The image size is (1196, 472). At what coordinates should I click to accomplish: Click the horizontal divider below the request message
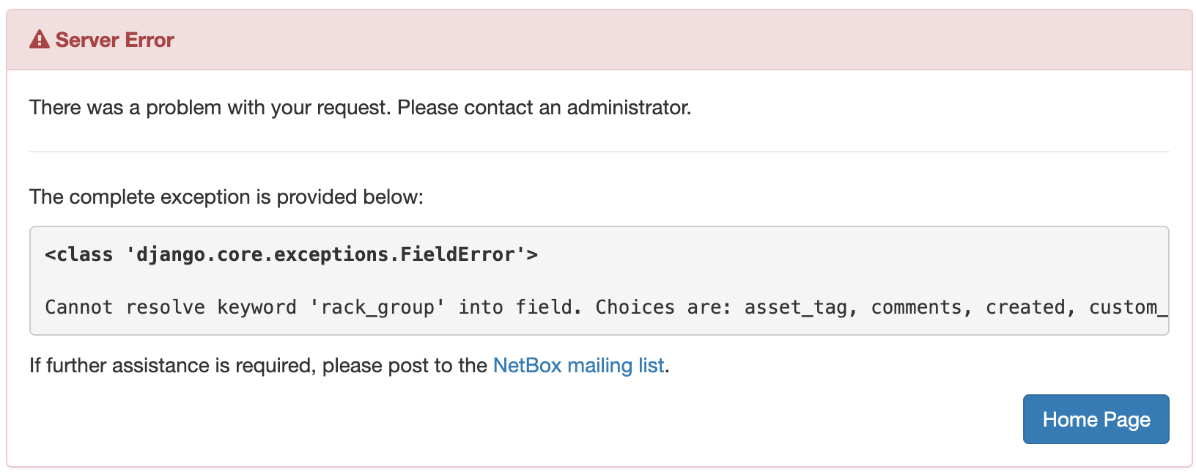[x=599, y=152]
